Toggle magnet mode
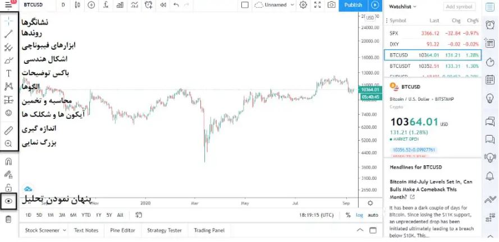 coord(8,161)
